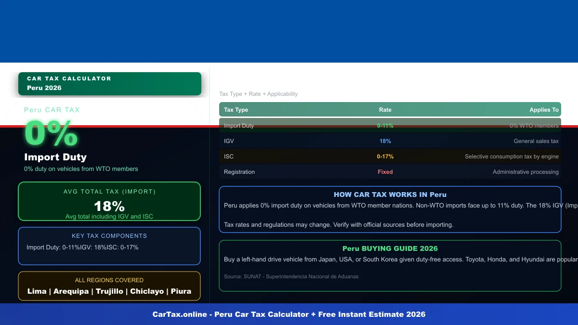Click the ALL REGIONS COVERED label
The width and height of the screenshot is (578, 325).
(109, 280)
